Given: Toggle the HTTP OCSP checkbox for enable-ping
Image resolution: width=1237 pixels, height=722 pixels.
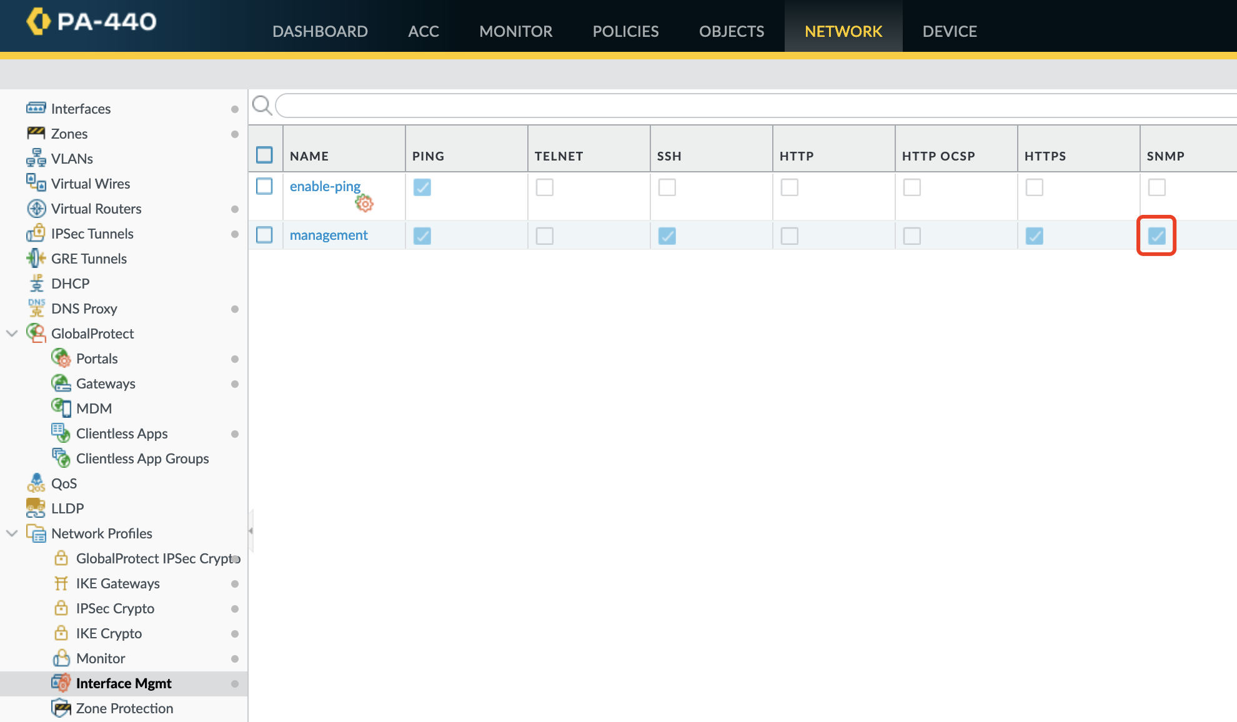Looking at the screenshot, I should (912, 187).
